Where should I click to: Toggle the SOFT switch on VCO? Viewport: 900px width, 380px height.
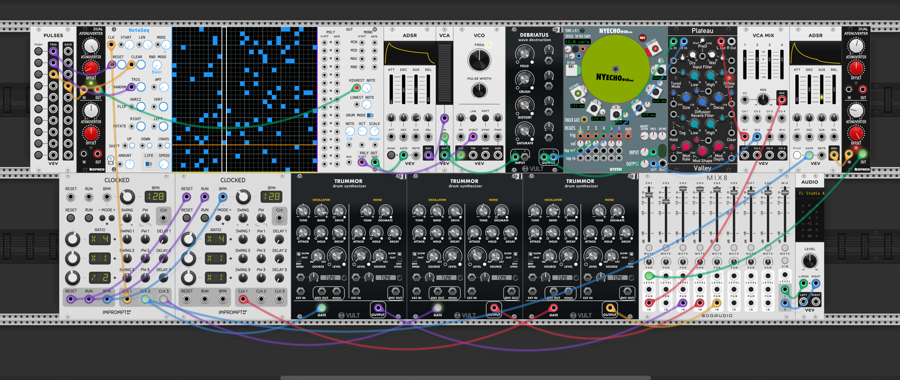(485, 118)
